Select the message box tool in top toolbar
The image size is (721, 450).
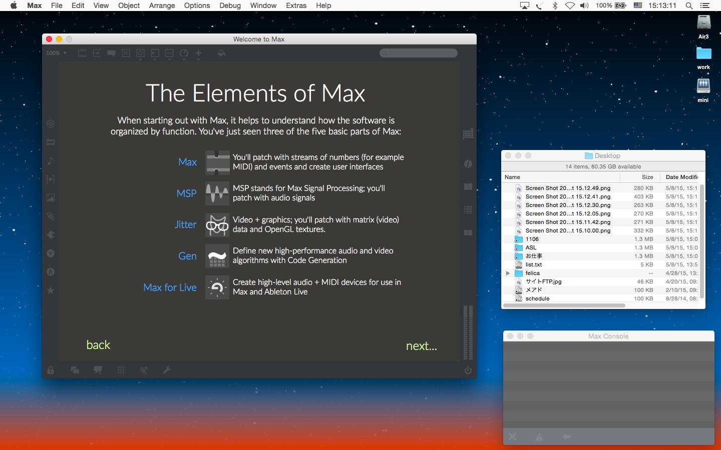click(x=97, y=53)
